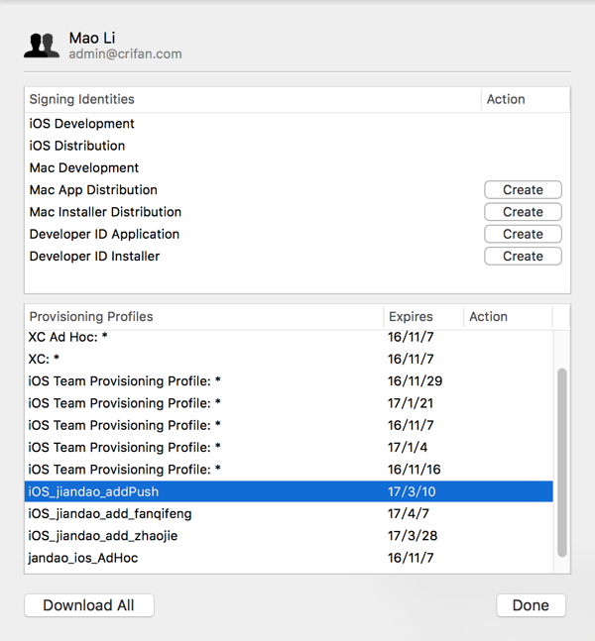Select the iOS_jiandao_add_fanqifeng profile
This screenshot has height=641, width=595.
[x=110, y=513]
